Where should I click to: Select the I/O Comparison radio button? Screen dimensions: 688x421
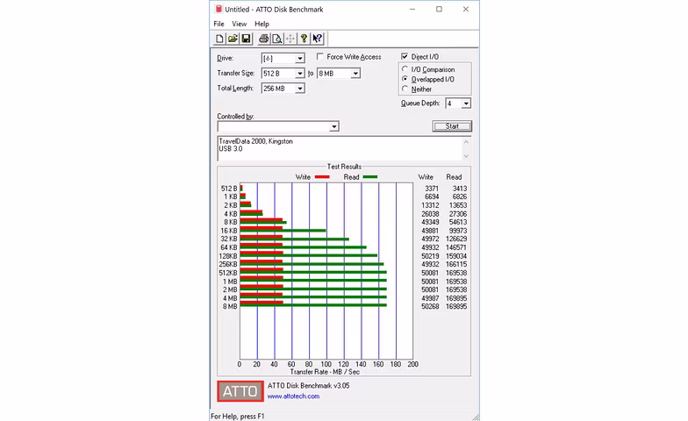405,69
